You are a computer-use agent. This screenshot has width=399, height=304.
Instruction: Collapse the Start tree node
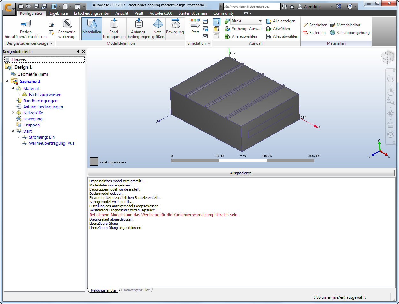point(13,131)
